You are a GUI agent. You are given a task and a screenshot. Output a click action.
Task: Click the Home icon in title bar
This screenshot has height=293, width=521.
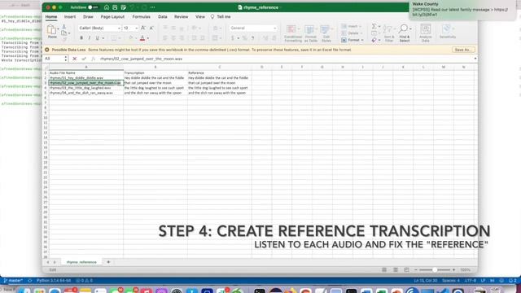107,7
